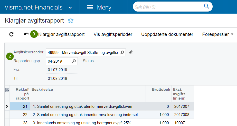This screenshot has height=126, width=237.
Task: Click the undo arrow icon
Action: 26,34
